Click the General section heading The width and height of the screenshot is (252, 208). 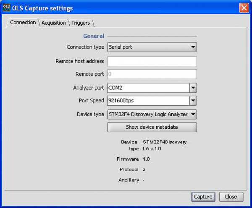(x=93, y=36)
